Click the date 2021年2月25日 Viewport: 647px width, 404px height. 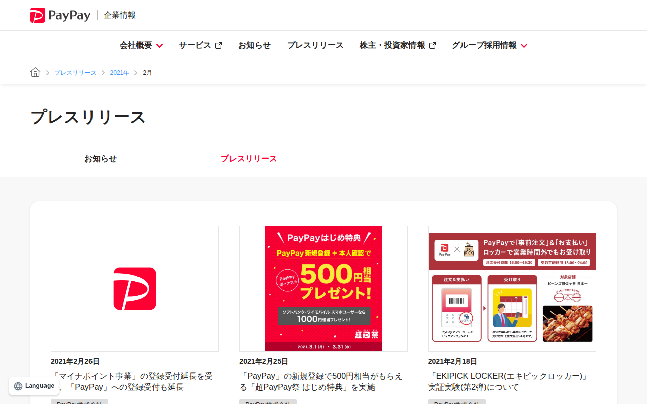[263, 362]
